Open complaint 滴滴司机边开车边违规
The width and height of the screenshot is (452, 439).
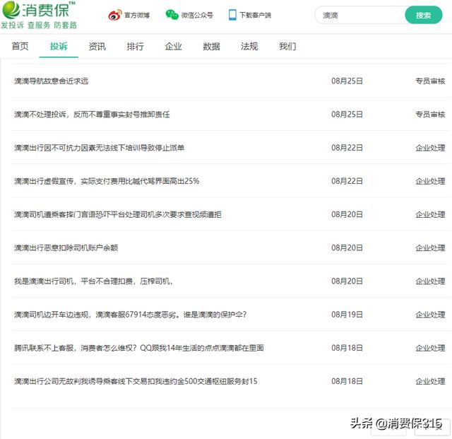[x=130, y=315]
